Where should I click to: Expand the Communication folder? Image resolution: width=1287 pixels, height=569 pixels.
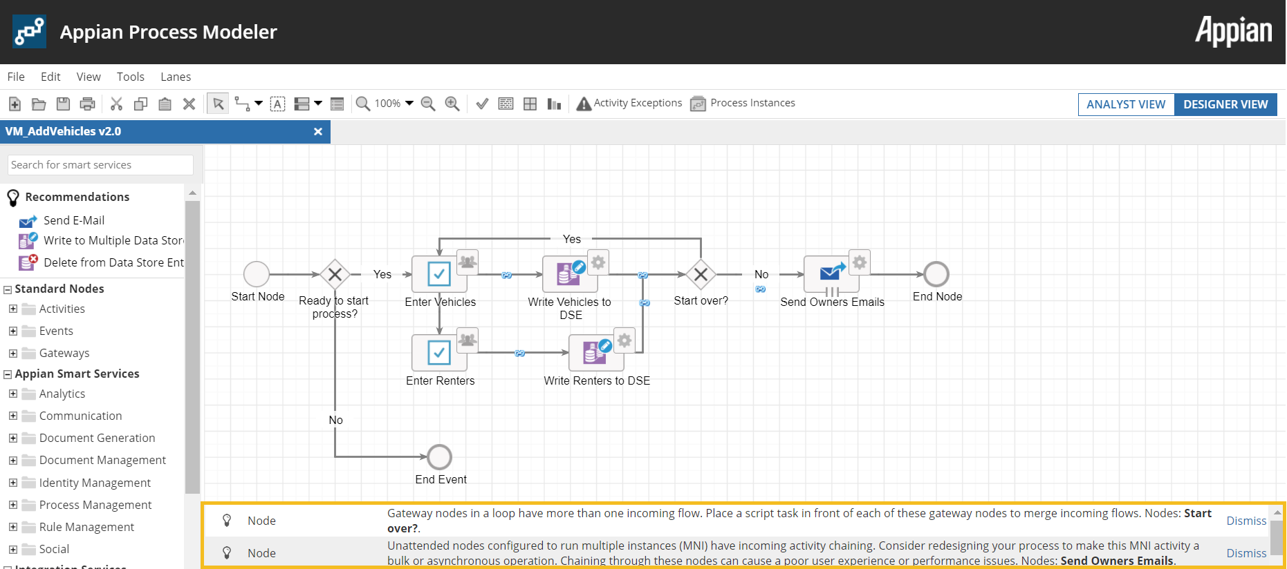pyautogui.click(x=13, y=416)
